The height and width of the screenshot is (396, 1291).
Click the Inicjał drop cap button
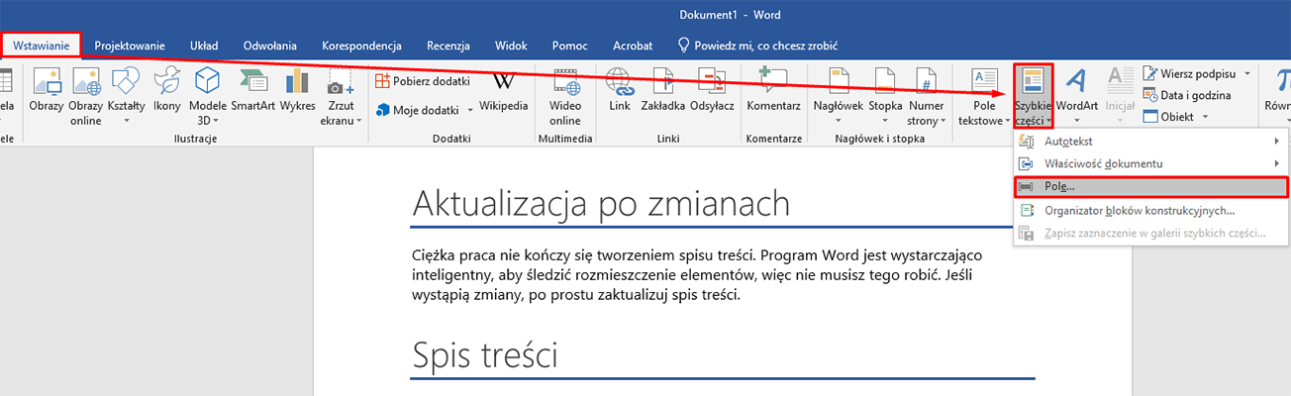1120,94
